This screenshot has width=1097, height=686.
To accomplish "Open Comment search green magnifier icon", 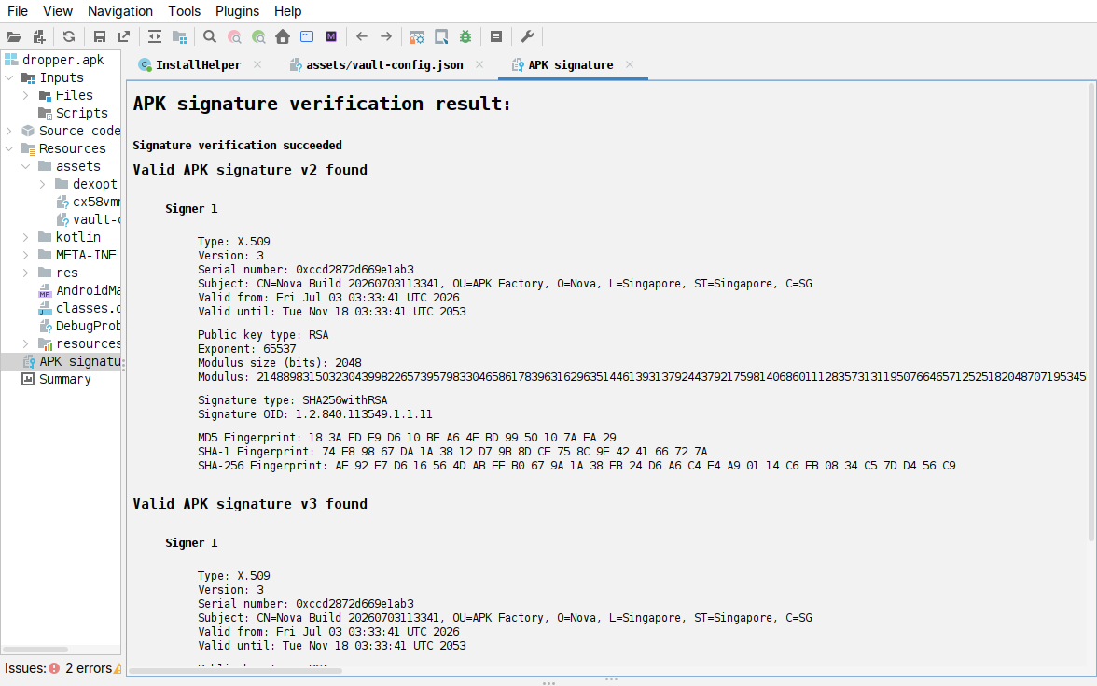I will (x=259, y=36).
